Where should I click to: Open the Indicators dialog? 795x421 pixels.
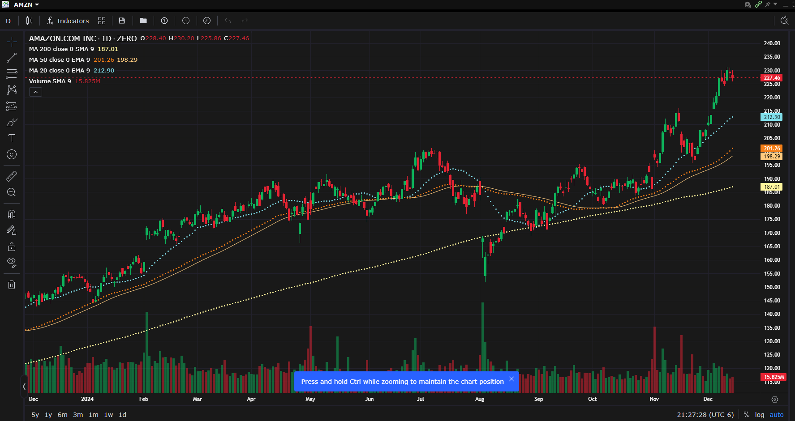pos(68,21)
